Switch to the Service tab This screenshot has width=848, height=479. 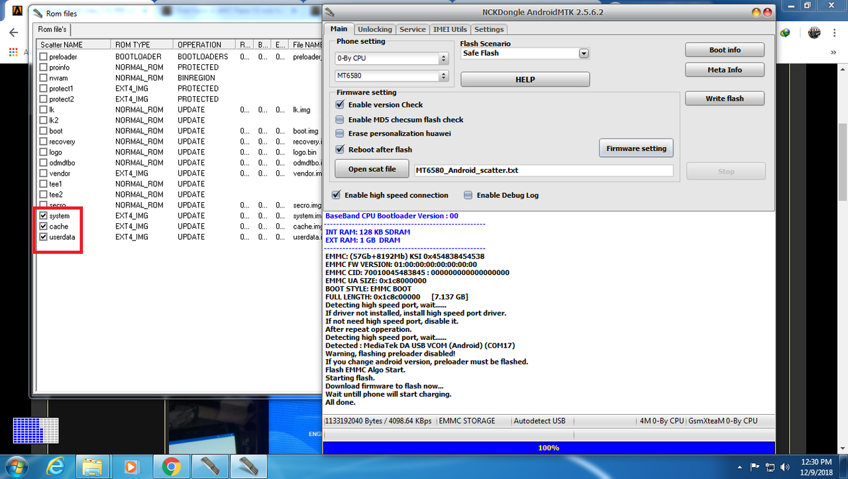[x=413, y=29]
